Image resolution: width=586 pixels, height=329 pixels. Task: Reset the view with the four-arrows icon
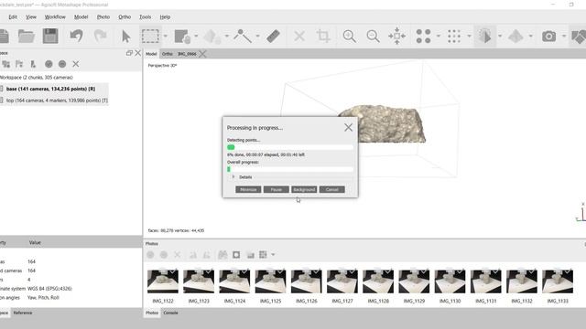(396, 37)
